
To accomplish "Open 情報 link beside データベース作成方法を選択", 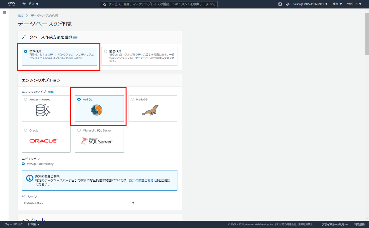I will (x=75, y=37).
